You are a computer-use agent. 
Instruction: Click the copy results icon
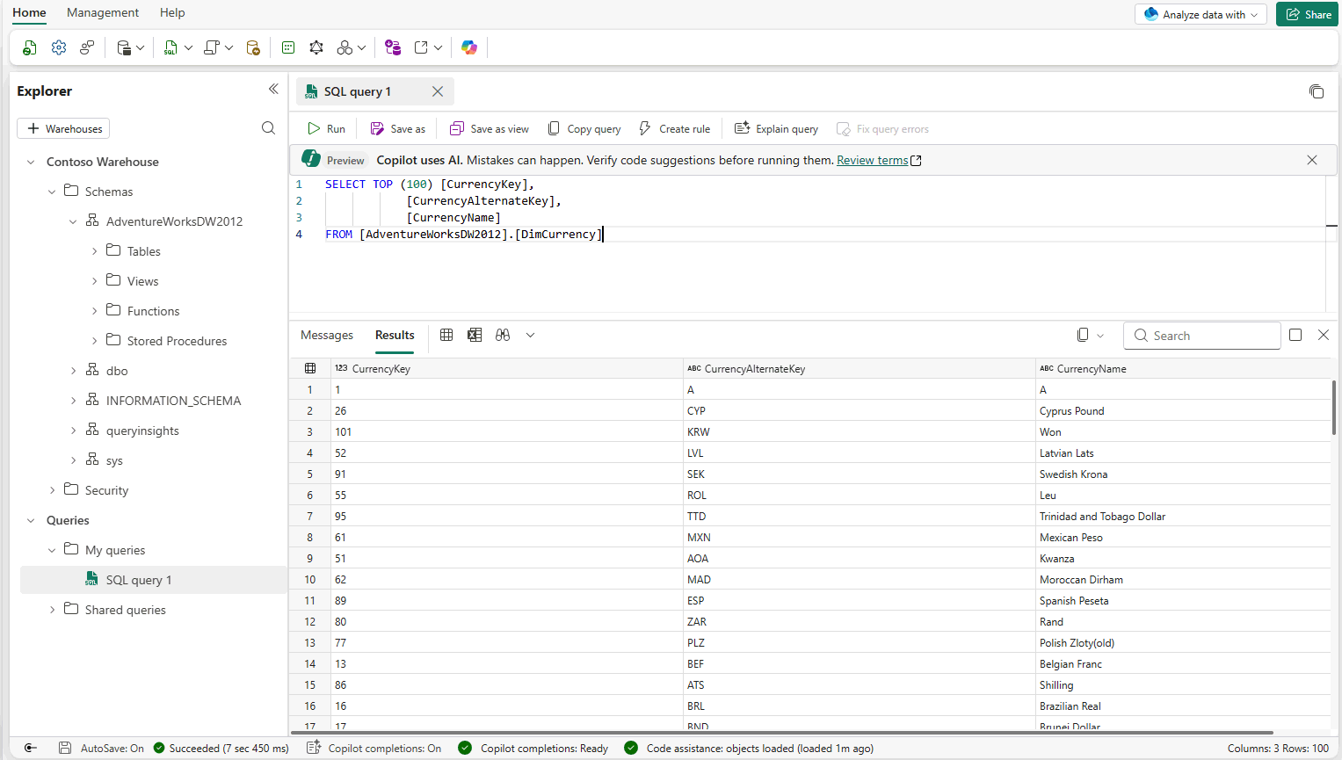(1083, 335)
